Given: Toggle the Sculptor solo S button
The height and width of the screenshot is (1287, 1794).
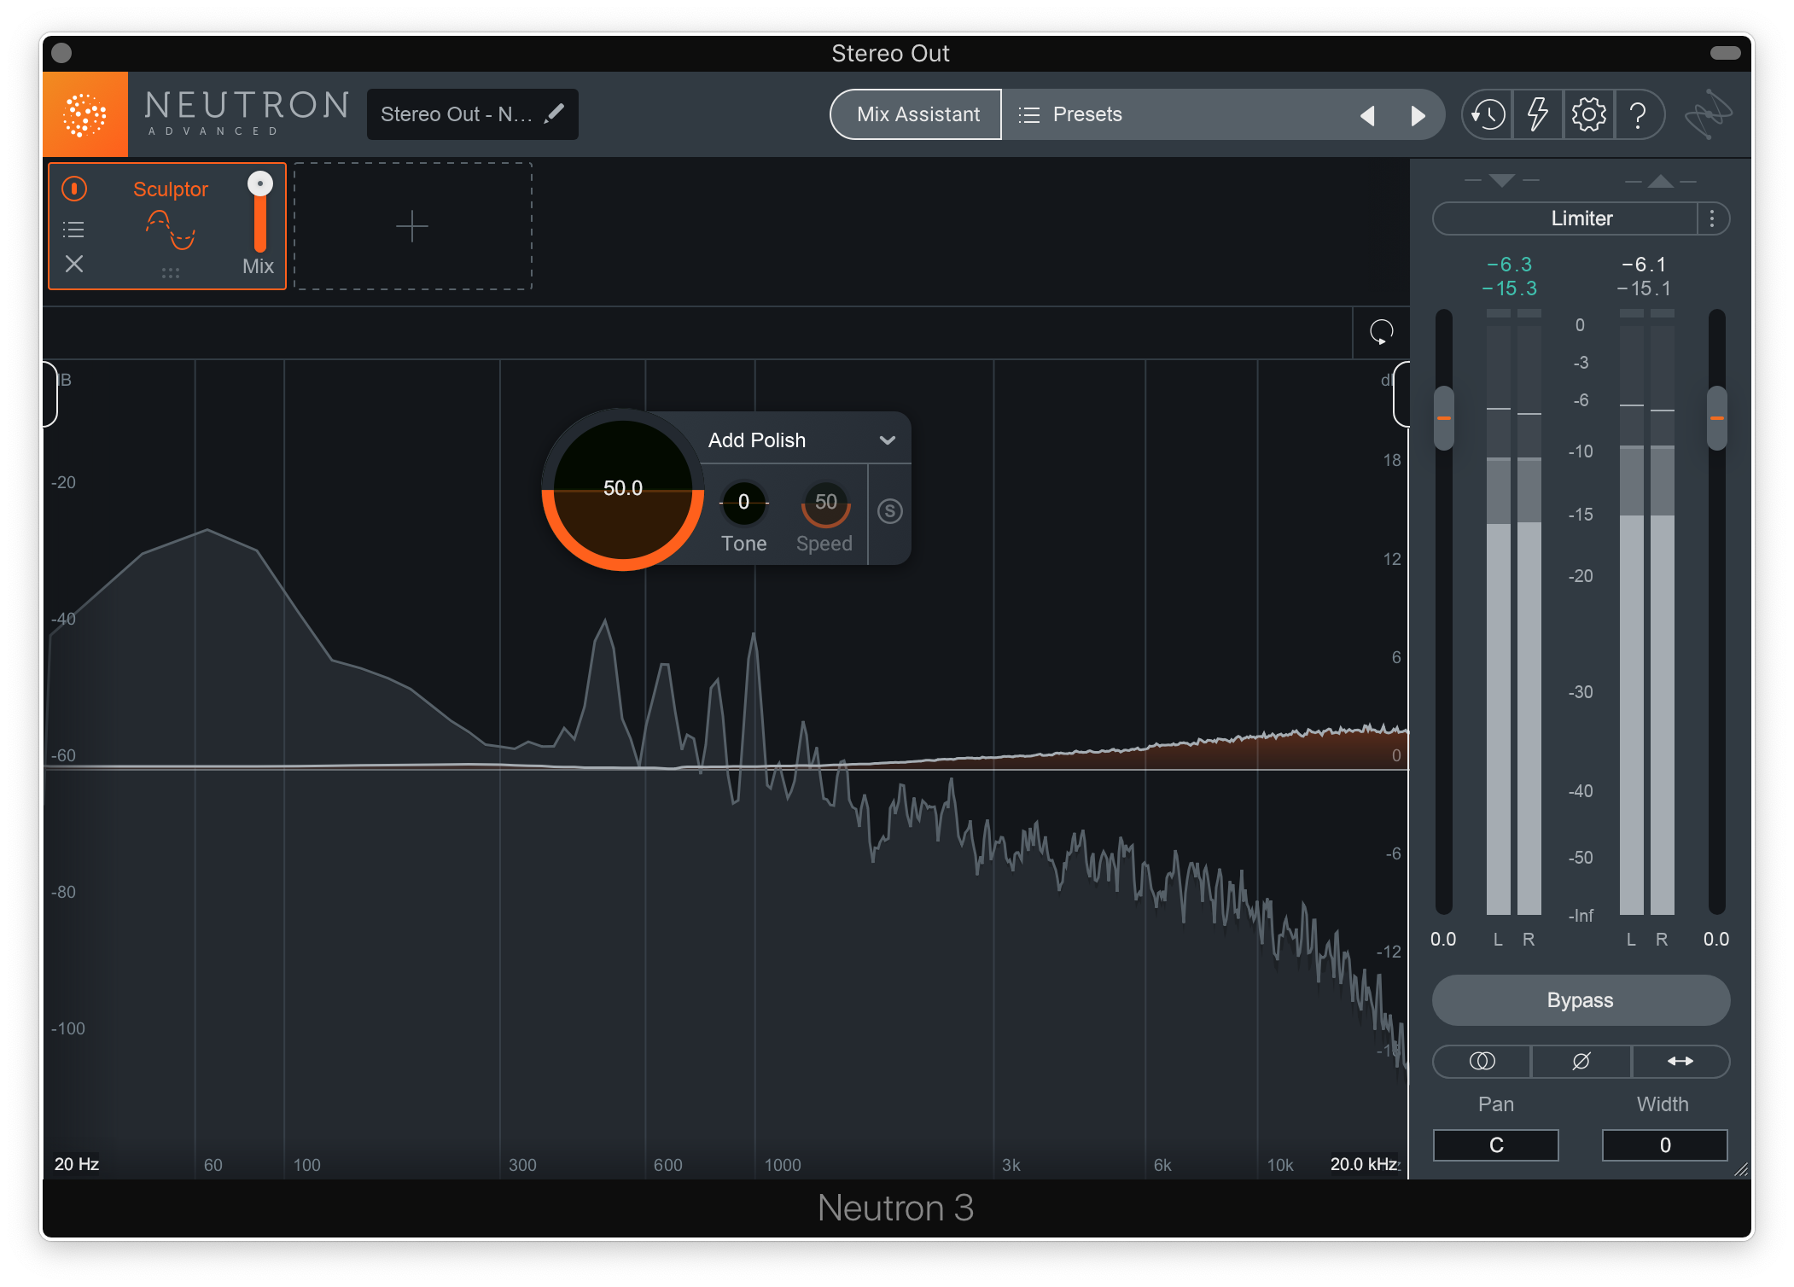Looking at the screenshot, I should [890, 511].
